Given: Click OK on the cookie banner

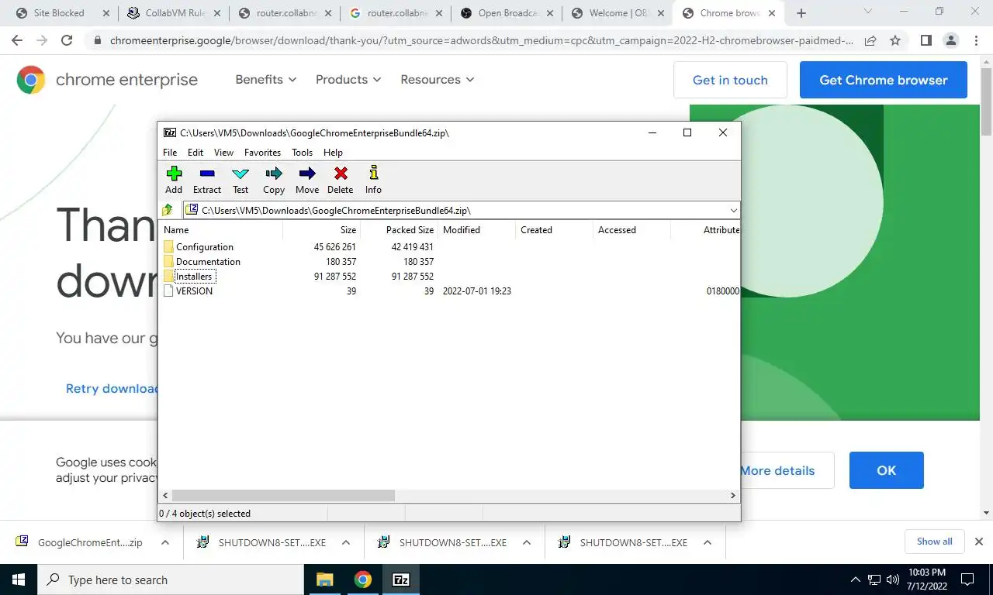Looking at the screenshot, I should (x=887, y=470).
